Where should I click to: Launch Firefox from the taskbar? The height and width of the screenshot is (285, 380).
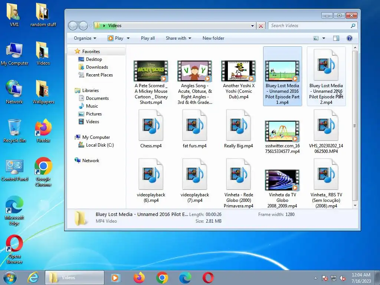click(139, 278)
